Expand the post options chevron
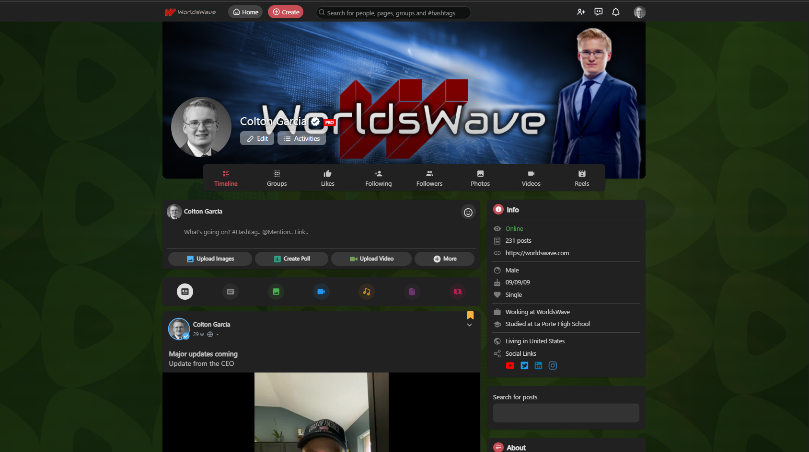 tap(470, 325)
